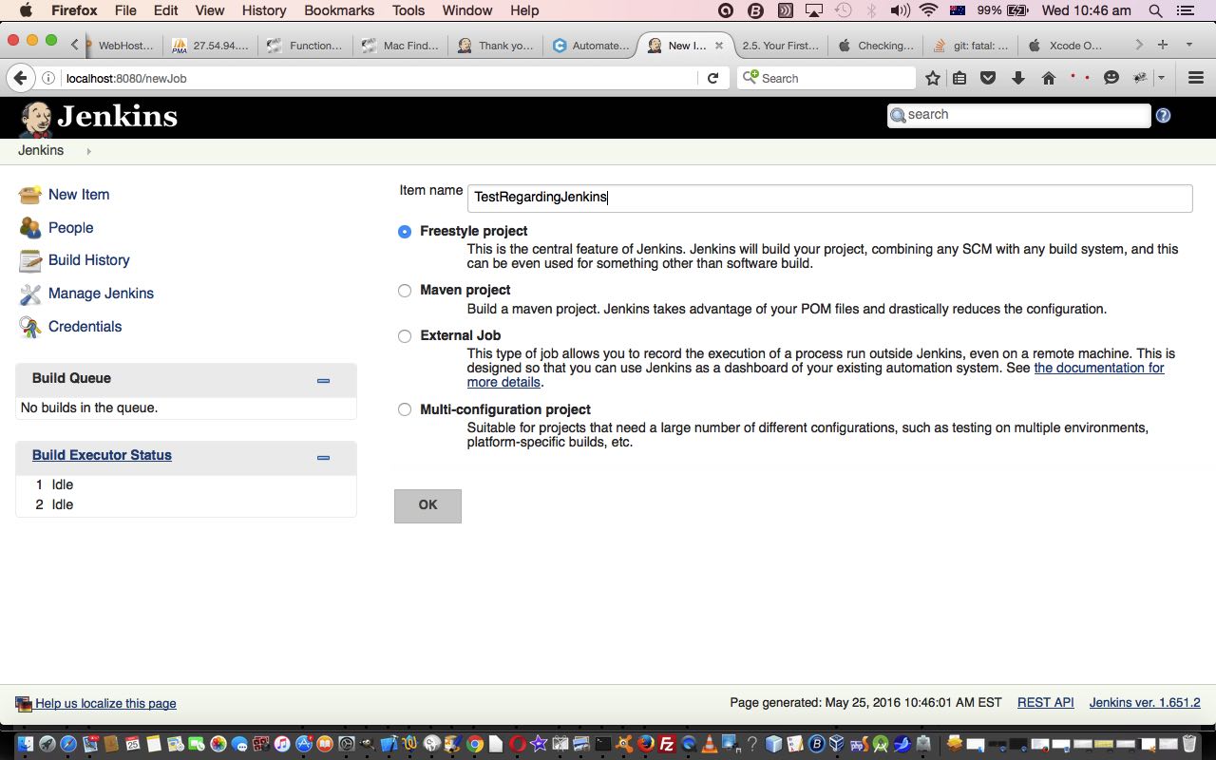1216x760 pixels.
Task: Collapse the Build Queue panel
Action: click(x=323, y=380)
